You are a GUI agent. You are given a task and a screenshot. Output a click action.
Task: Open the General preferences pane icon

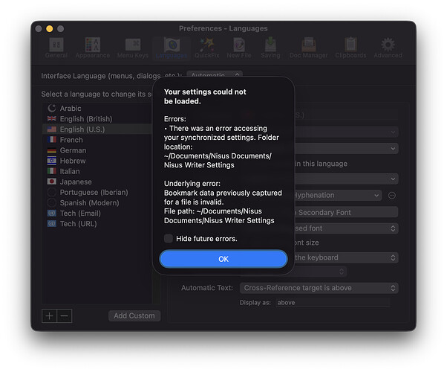(56, 45)
